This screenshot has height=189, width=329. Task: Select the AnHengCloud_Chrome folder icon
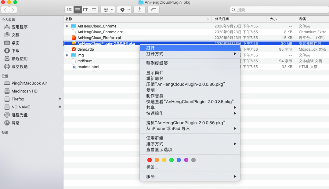[74, 26]
